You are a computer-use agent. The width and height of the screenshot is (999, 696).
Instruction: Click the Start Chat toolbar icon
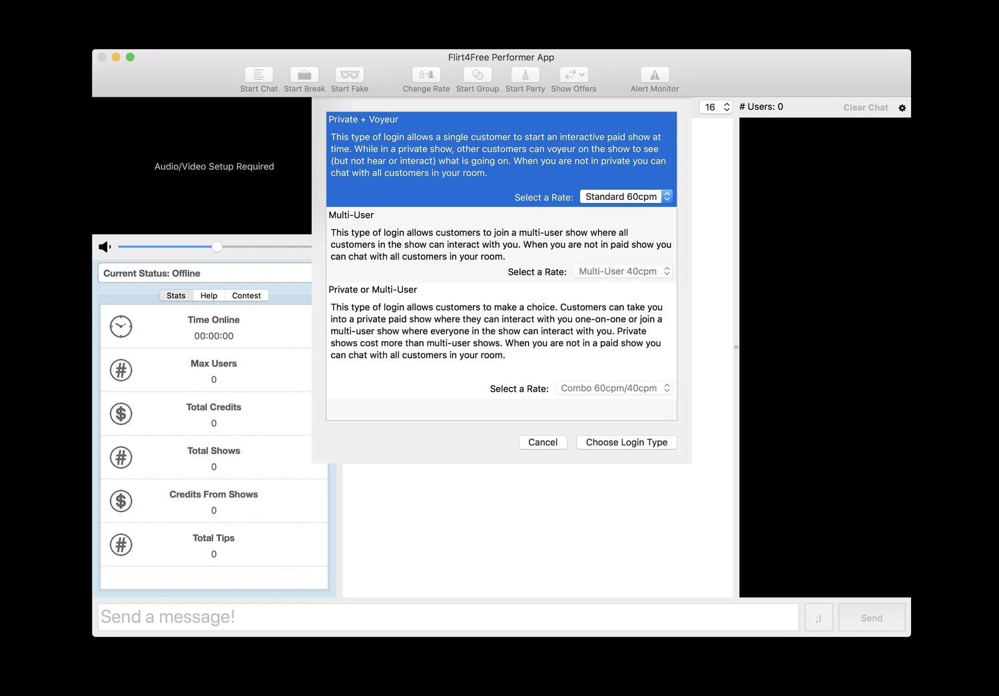tap(259, 75)
